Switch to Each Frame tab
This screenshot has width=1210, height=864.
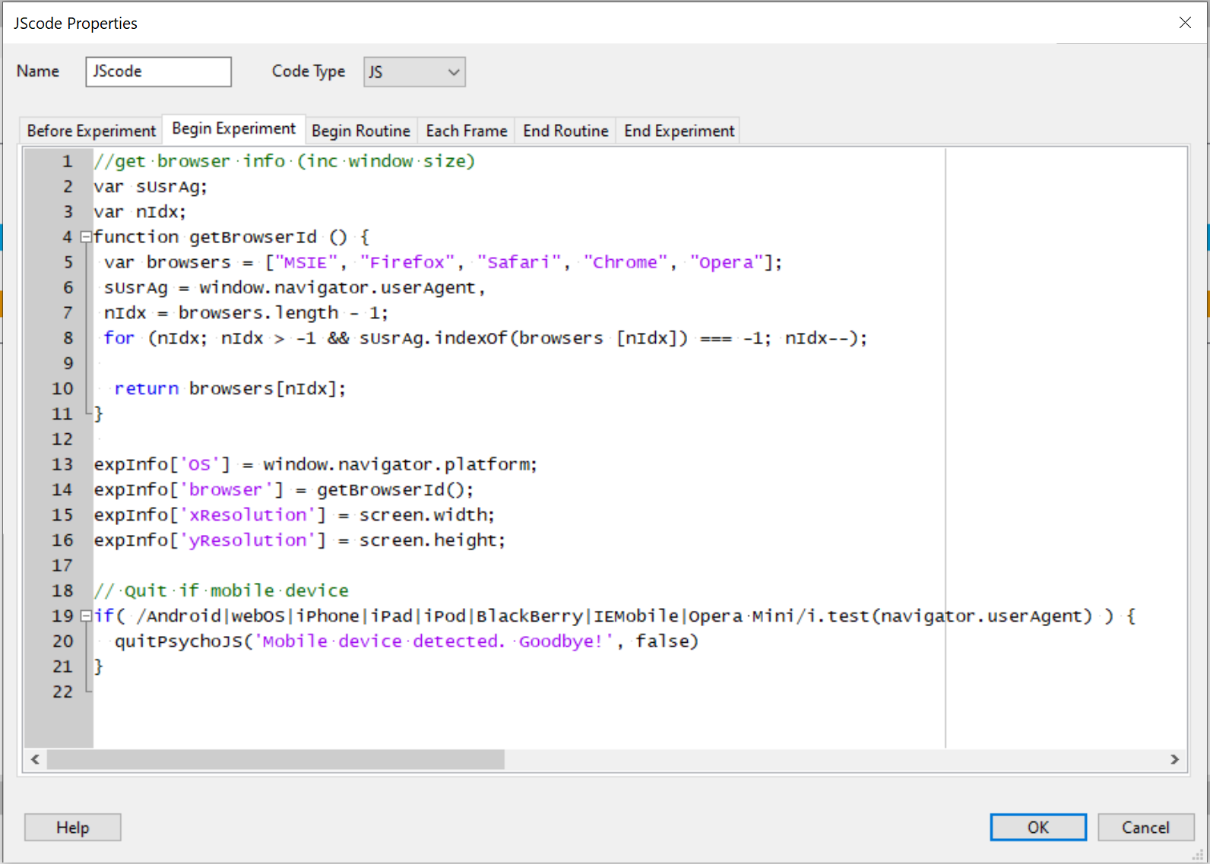tap(466, 131)
